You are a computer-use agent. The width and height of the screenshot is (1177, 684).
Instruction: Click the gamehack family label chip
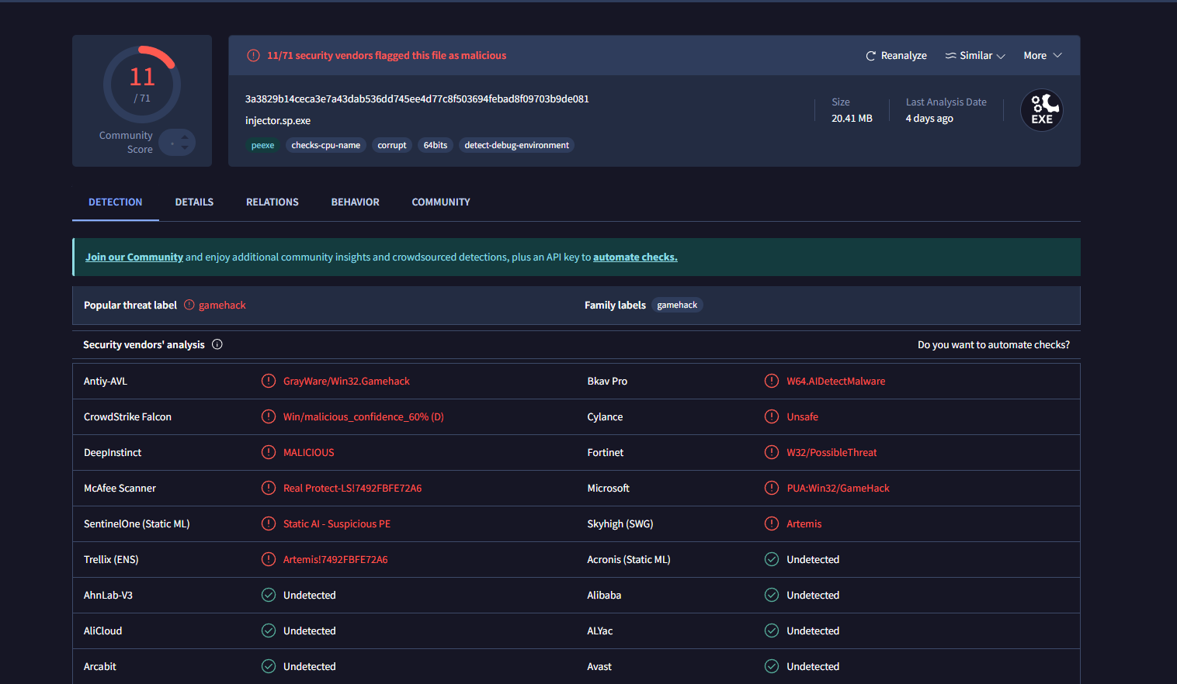(x=677, y=306)
